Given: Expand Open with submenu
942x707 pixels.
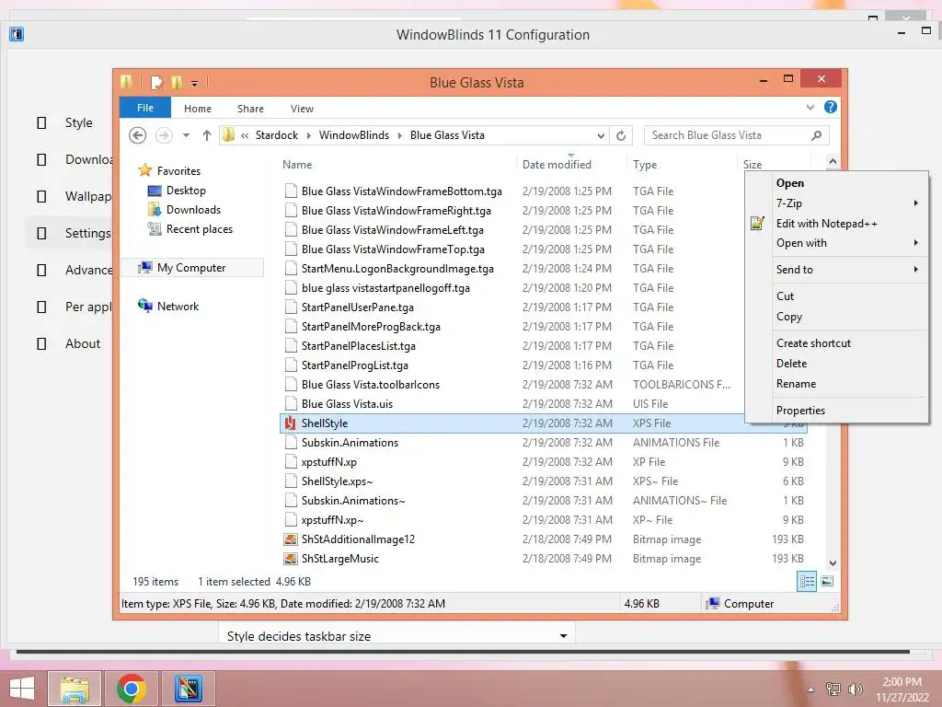Looking at the screenshot, I should tap(836, 243).
